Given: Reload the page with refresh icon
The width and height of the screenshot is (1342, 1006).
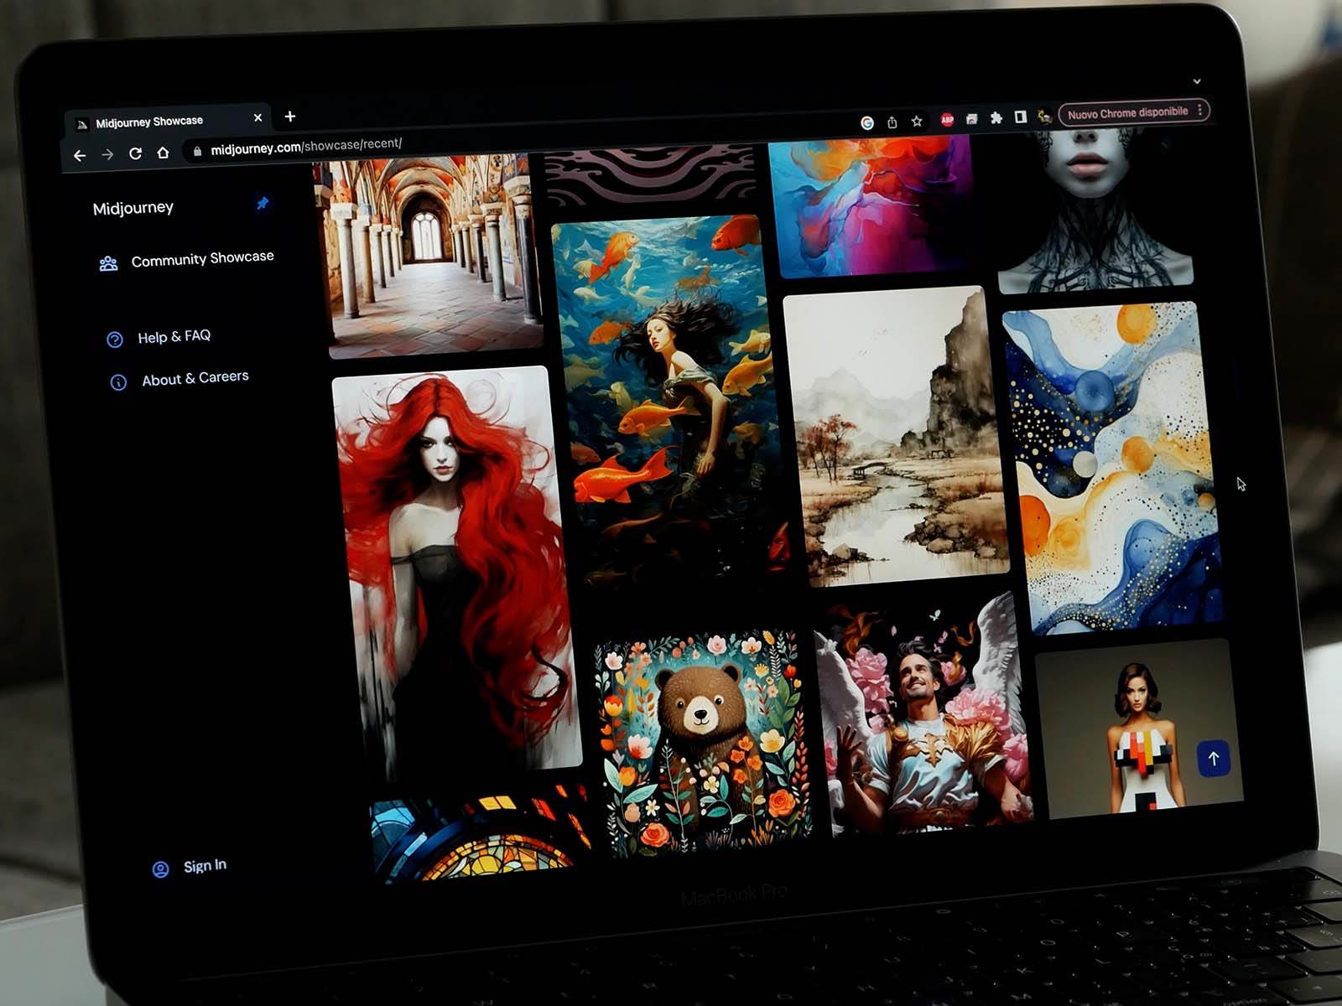Looking at the screenshot, I should tap(135, 153).
